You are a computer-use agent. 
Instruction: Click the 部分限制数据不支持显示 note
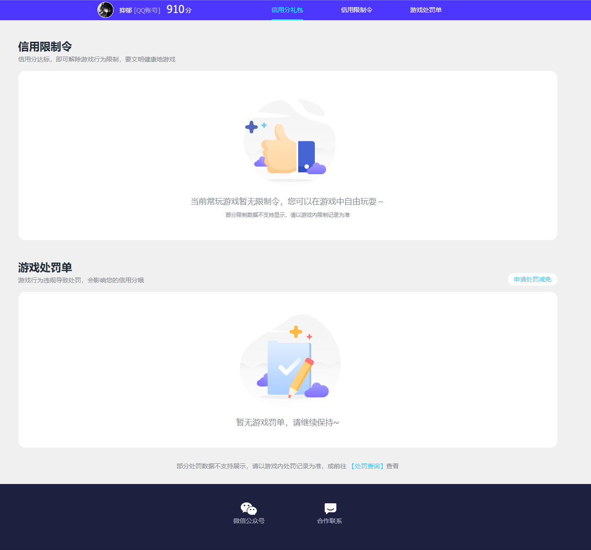[x=287, y=215]
